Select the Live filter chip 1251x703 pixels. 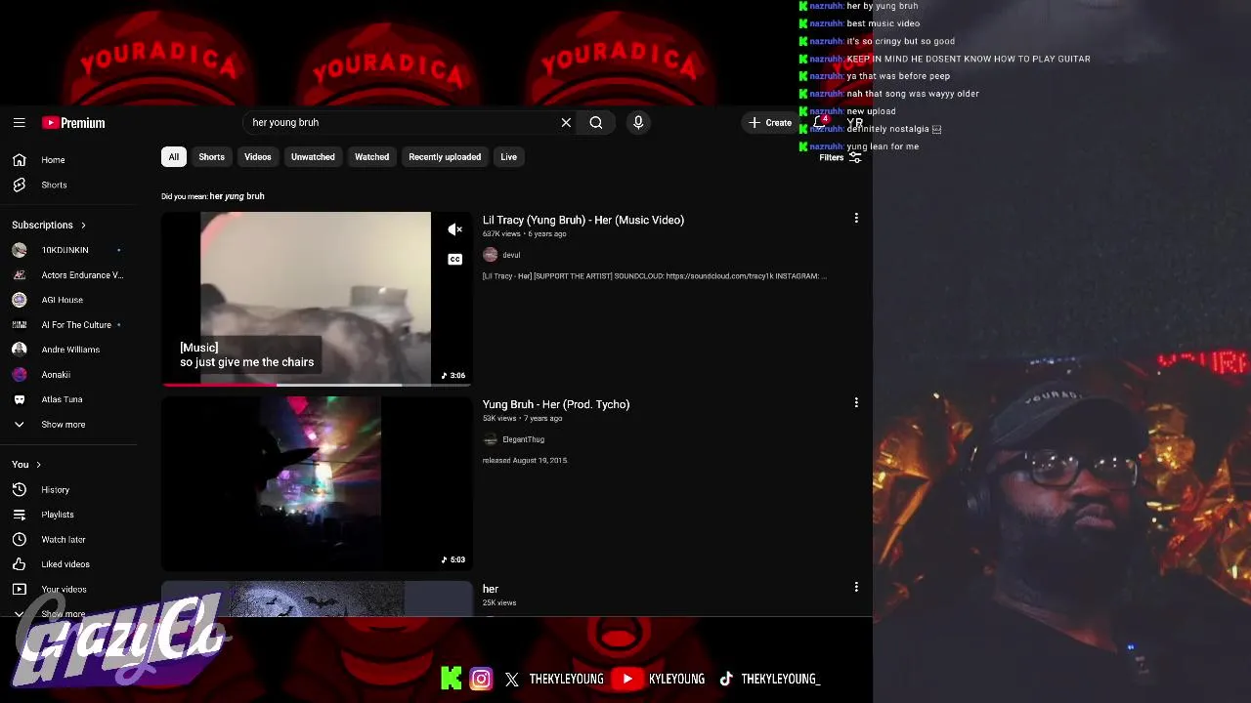[x=509, y=157]
